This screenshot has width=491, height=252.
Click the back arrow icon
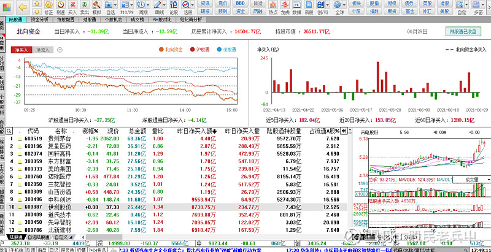(23, 7)
